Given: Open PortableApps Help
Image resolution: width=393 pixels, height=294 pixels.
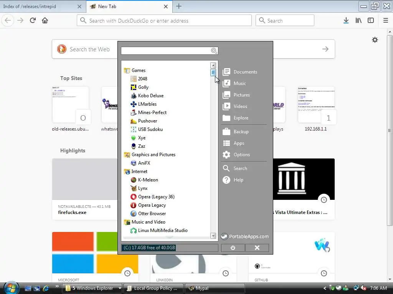Looking at the screenshot, I should point(233,180).
